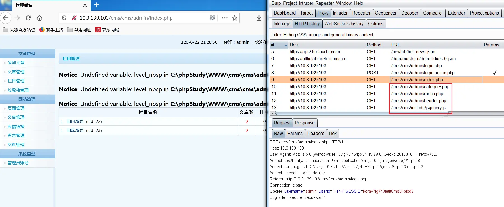This screenshot has height=207, width=504.
Task: Open the Firefox home page
Action: (x=39, y=18)
